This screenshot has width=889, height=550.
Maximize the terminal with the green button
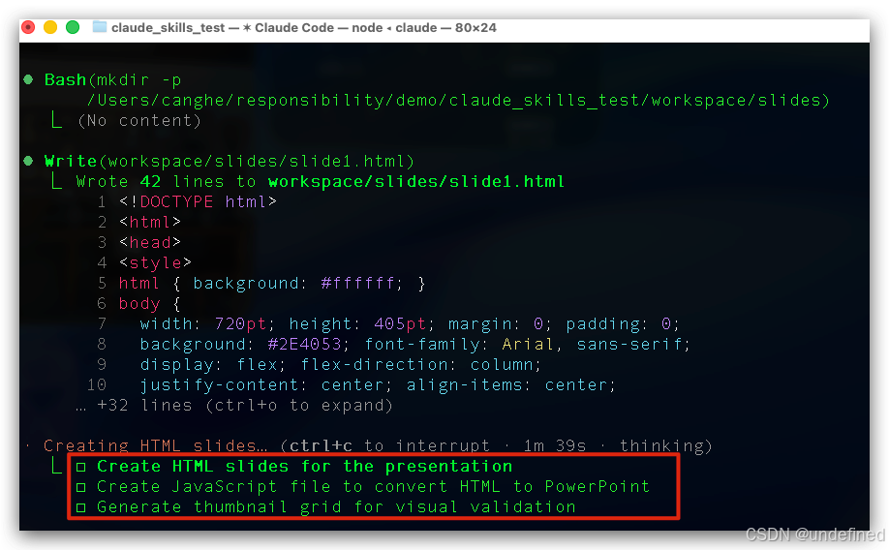73,27
